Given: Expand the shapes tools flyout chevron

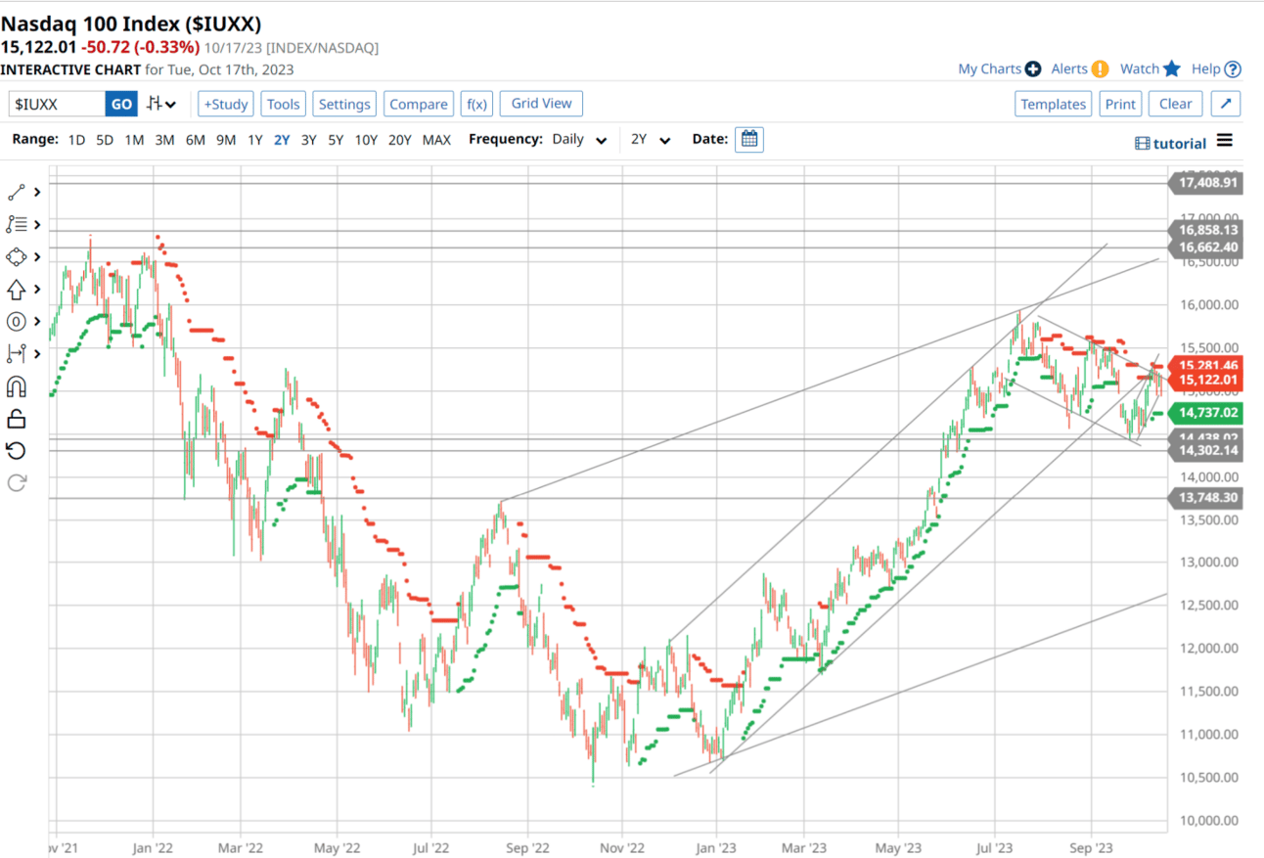Looking at the screenshot, I should click(x=37, y=256).
